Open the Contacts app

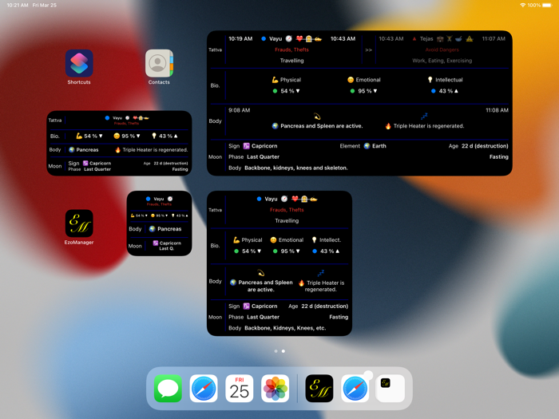coord(159,63)
